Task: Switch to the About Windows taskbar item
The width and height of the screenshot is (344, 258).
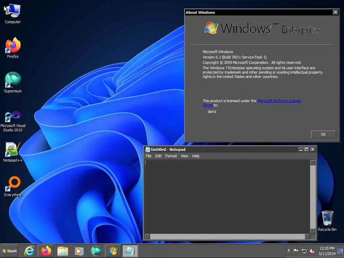Action: tap(113, 251)
